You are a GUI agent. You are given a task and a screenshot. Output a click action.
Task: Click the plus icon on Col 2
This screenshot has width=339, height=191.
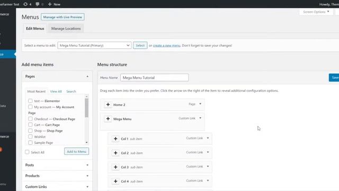click(x=115, y=153)
